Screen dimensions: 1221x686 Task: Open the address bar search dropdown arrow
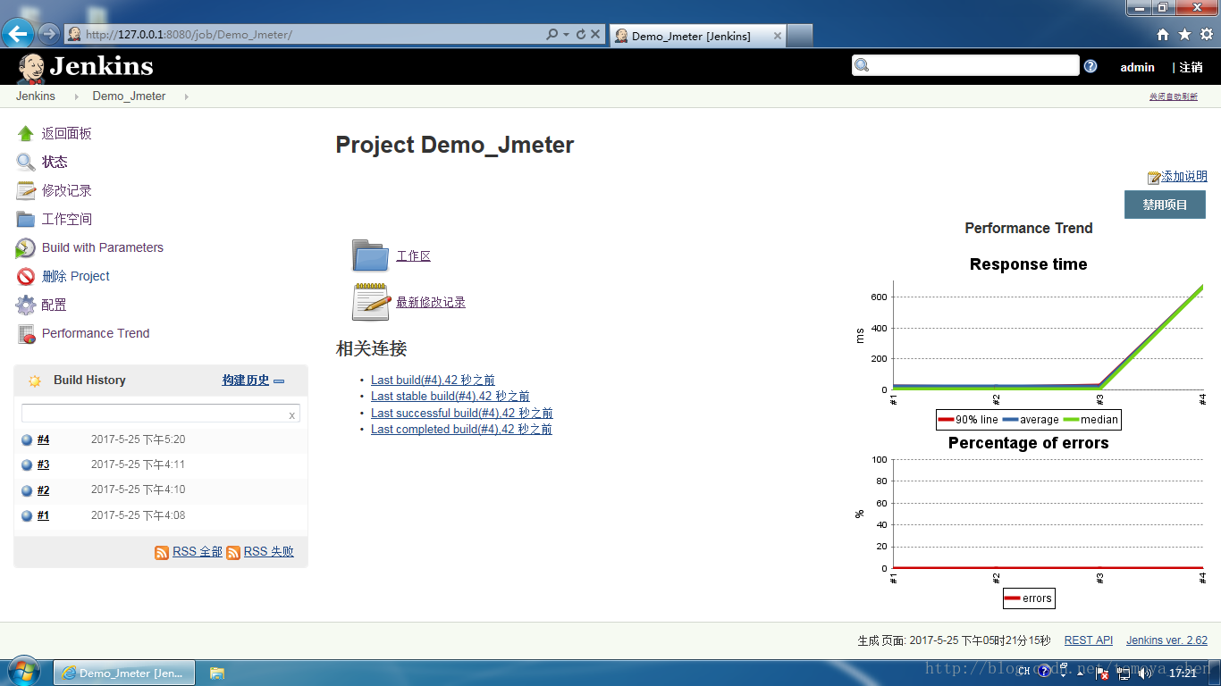point(566,35)
